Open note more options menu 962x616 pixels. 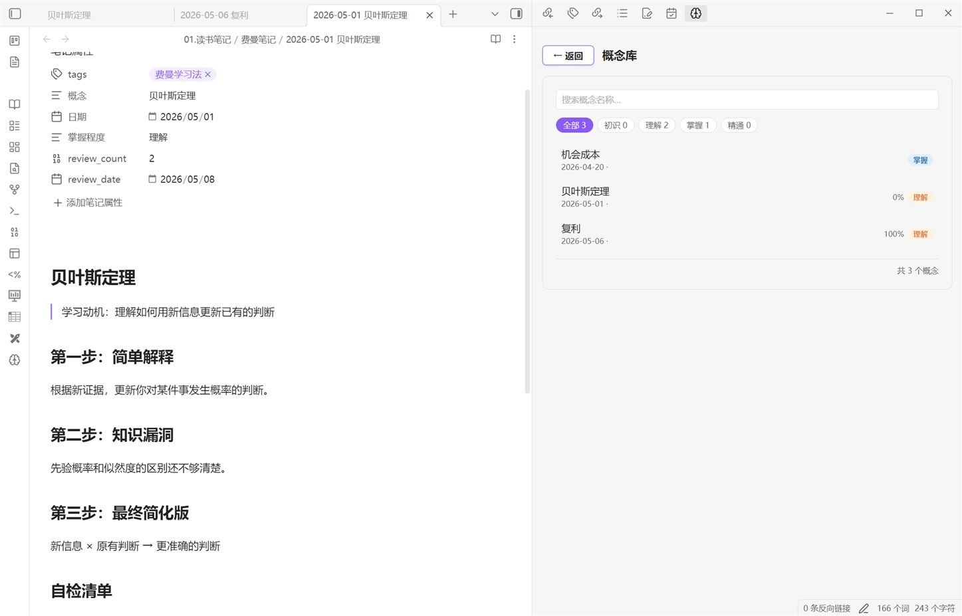coord(514,39)
